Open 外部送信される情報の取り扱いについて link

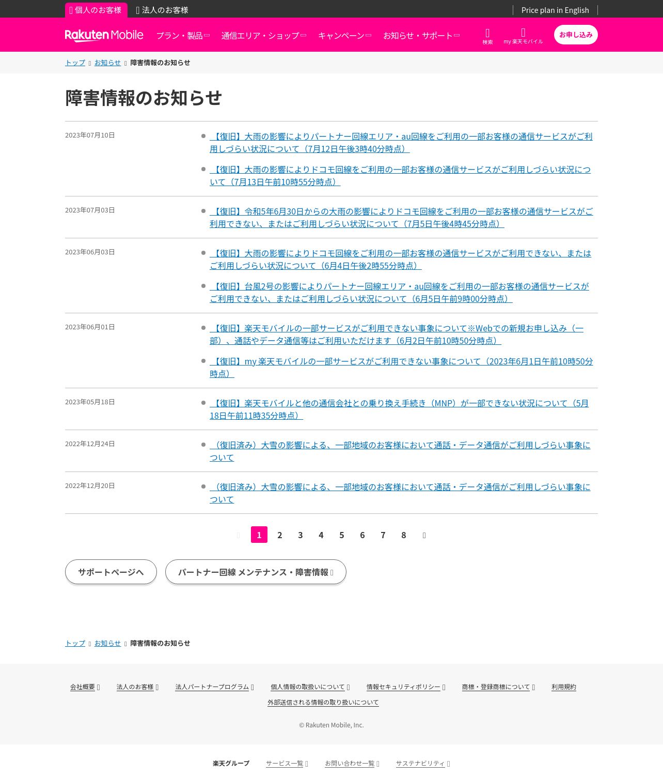pos(323,703)
